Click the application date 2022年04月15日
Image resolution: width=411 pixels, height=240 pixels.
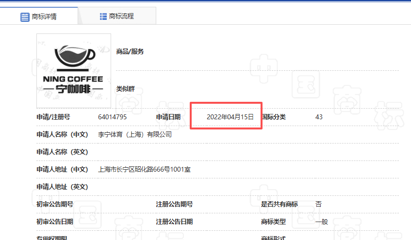230,117
